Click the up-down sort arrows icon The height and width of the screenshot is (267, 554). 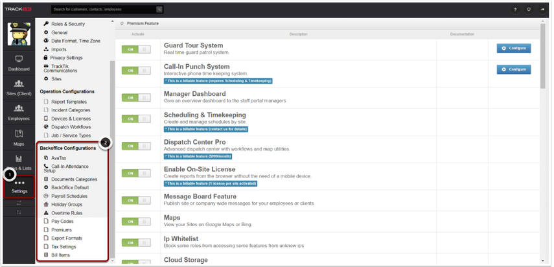19,212
